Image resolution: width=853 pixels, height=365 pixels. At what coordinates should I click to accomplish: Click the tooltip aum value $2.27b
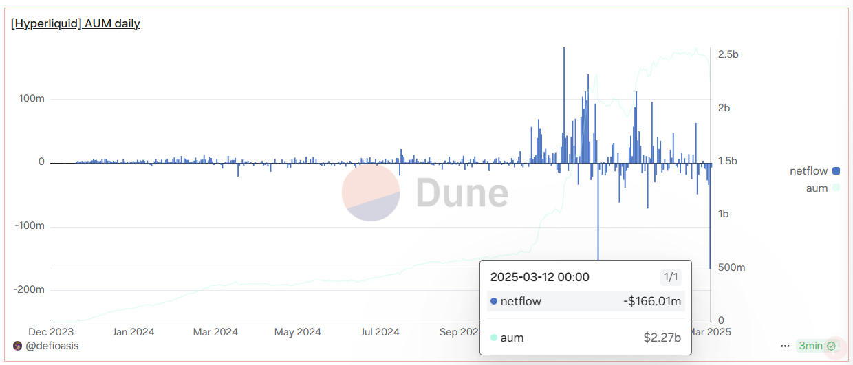click(662, 338)
